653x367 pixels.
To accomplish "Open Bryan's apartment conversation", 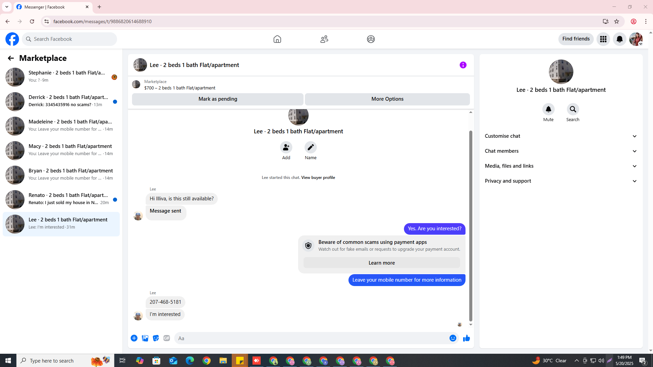I will click(x=61, y=175).
